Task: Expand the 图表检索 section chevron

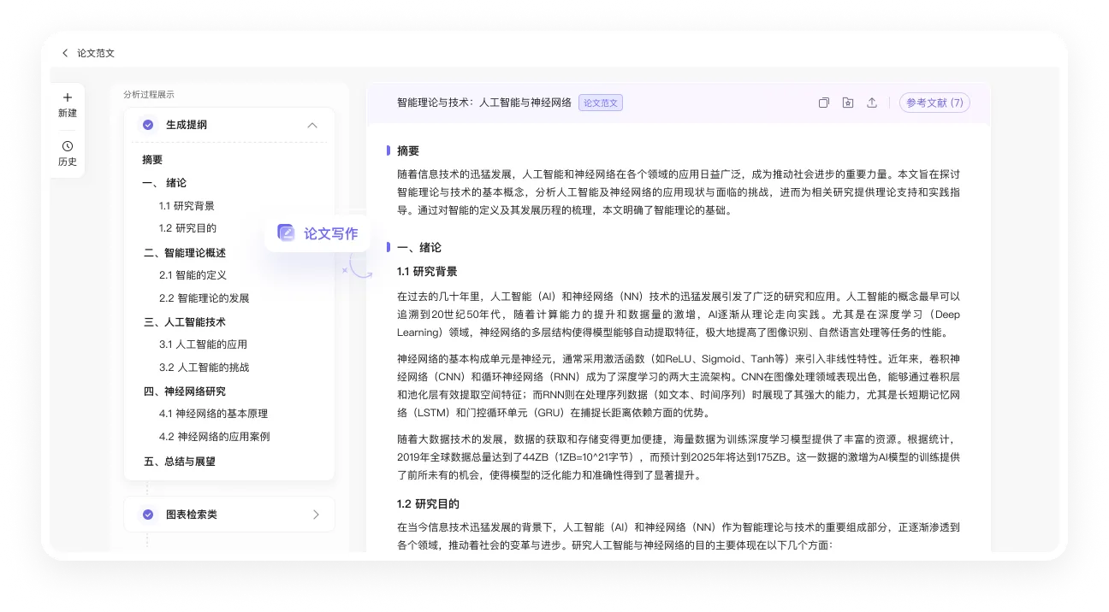Action: click(x=316, y=514)
